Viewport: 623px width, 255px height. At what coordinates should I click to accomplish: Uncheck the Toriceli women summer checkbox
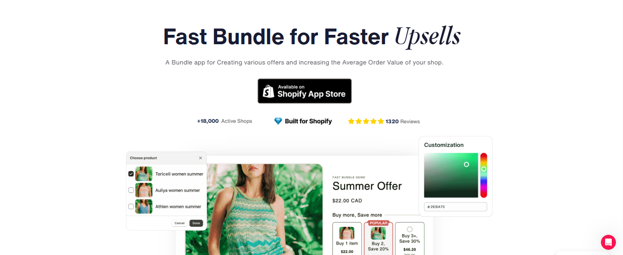click(131, 174)
